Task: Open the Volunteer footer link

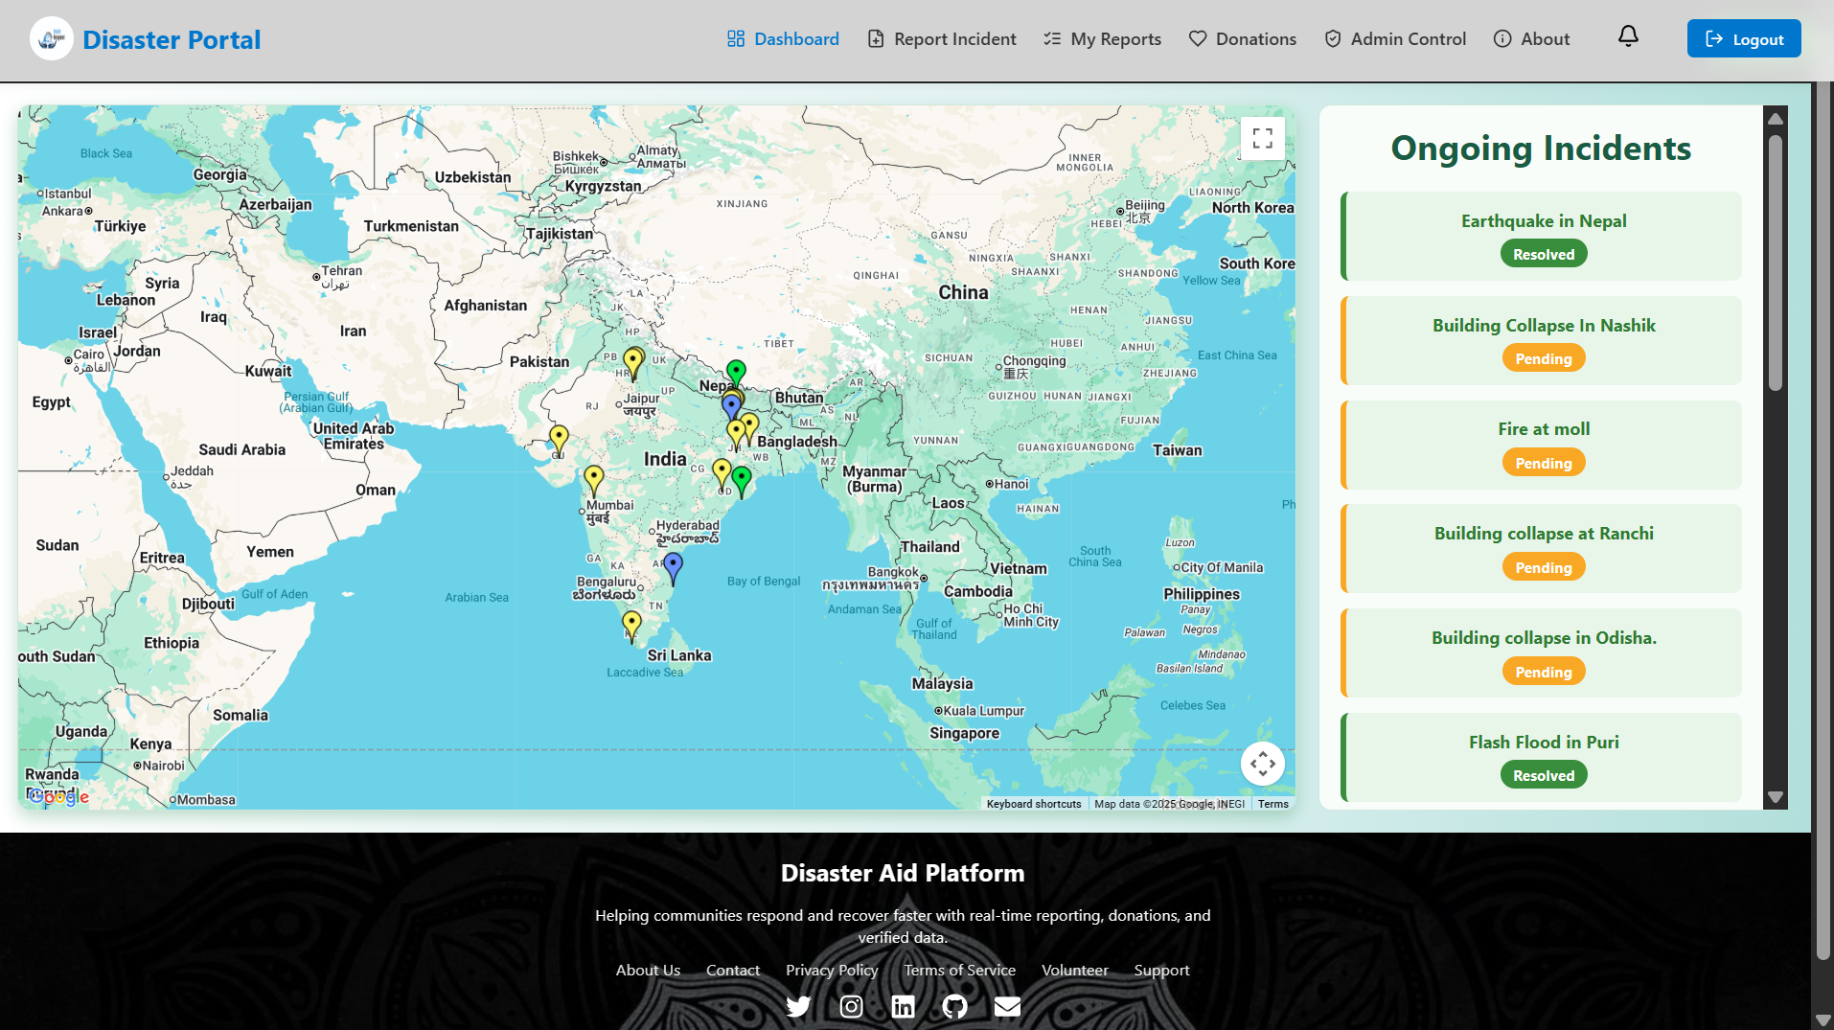Action: pyautogui.click(x=1075, y=970)
